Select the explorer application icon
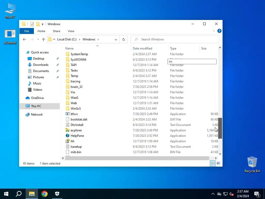Screen dimensions: 265x199 [68, 130]
